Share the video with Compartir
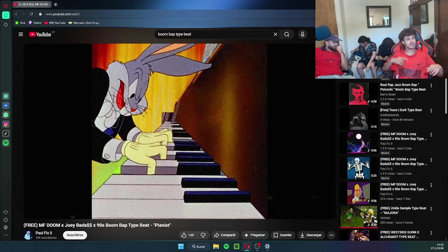Viewport: 448px width, 252px height. [225, 235]
